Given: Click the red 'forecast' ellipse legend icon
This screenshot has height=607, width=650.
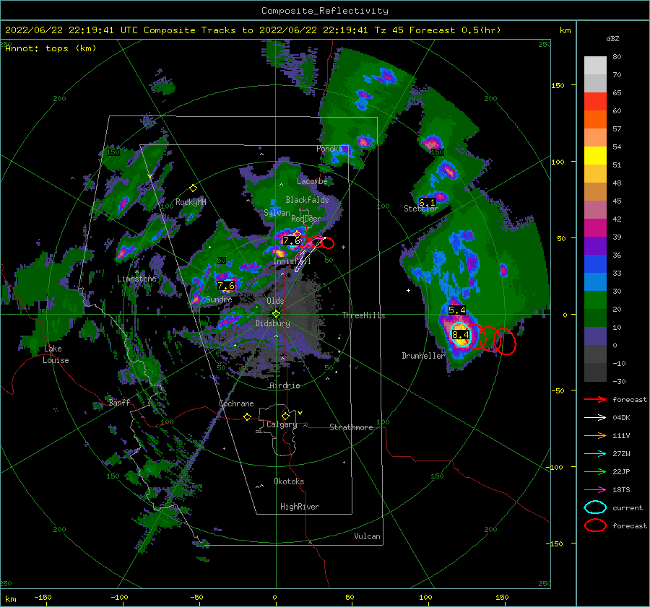Looking at the screenshot, I should point(595,525).
